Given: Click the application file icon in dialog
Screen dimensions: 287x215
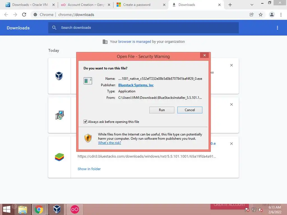Looking at the screenshot, I should (x=88, y=81).
